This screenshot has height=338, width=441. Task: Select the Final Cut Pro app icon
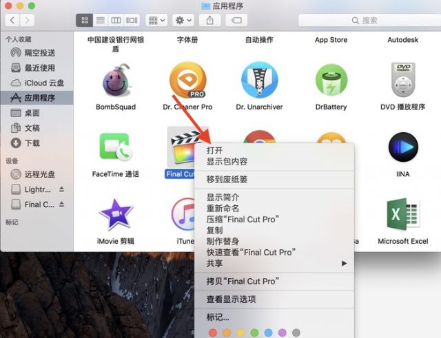(182, 148)
